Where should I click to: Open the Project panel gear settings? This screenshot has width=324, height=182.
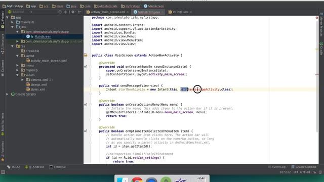click(x=73, y=12)
